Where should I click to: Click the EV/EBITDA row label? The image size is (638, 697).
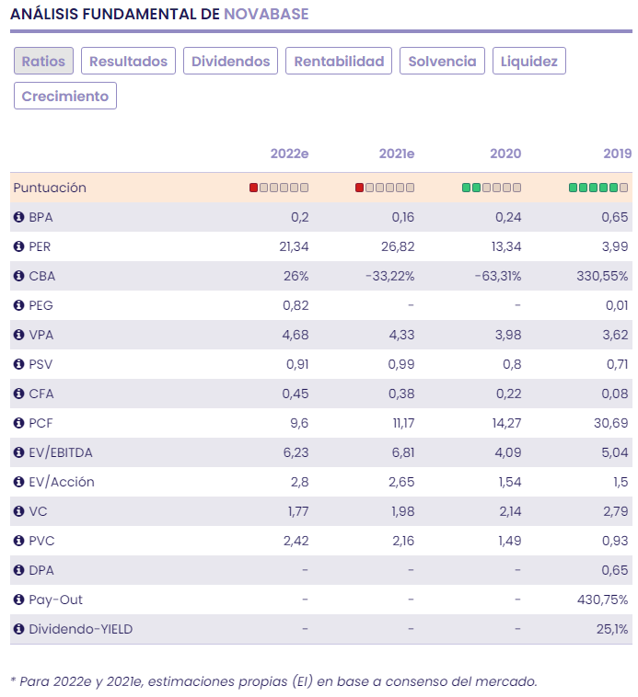pyautogui.click(x=61, y=452)
